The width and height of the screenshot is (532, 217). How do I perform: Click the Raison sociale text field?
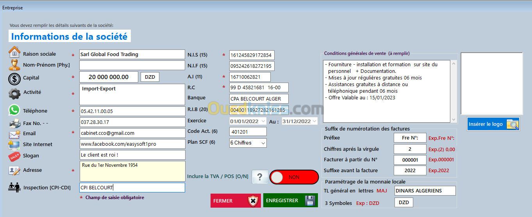point(132,55)
